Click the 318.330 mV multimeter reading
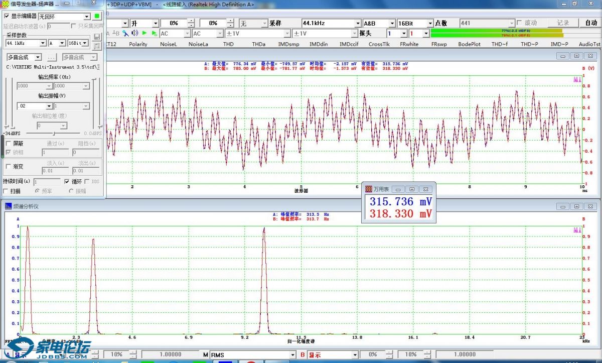This screenshot has height=363, width=602. point(400,214)
